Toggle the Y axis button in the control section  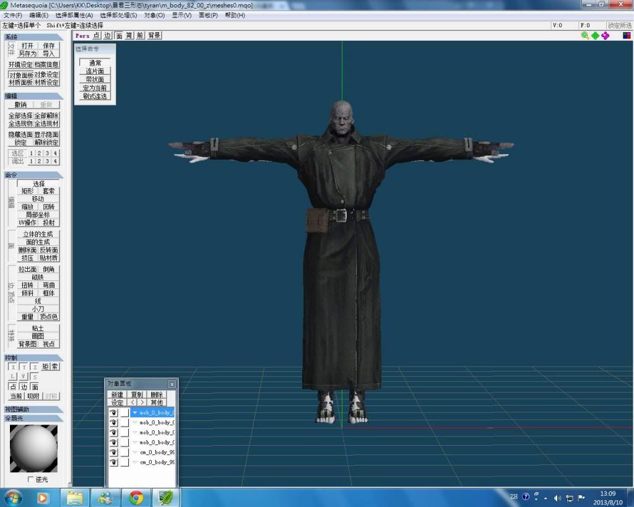pyautogui.click(x=24, y=366)
